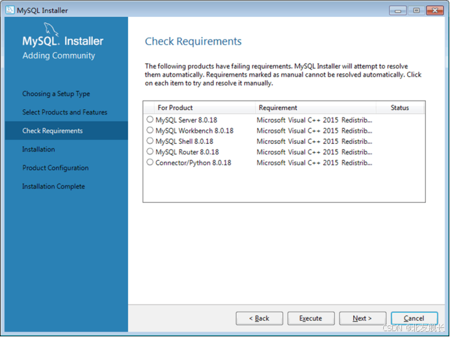
Task: Click the MySQL Workbench 8.0.18 product name
Action: [194, 131]
